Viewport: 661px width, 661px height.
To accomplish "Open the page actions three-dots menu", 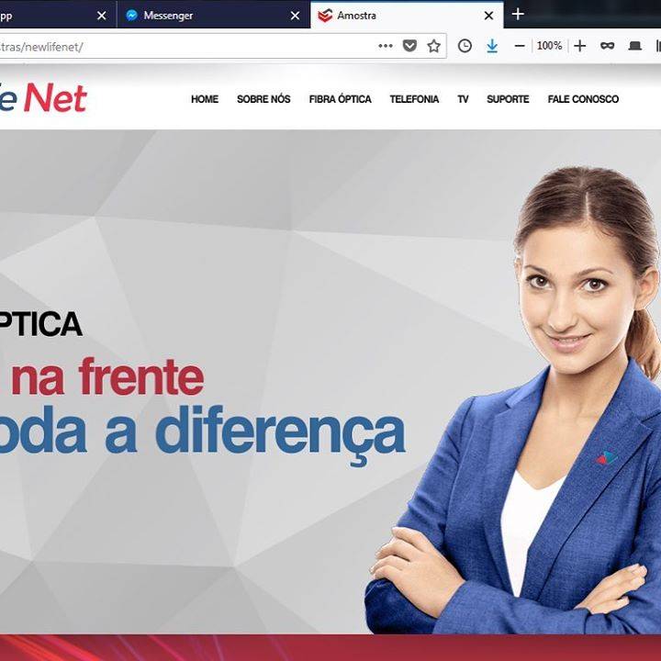I will [x=386, y=46].
